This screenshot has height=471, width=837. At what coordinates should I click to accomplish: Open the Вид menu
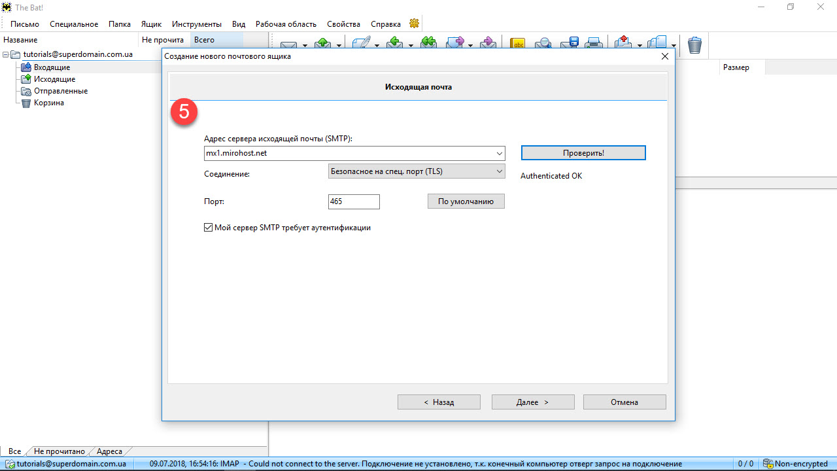[239, 24]
